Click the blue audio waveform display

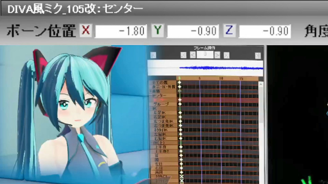pyautogui.click(x=205, y=68)
